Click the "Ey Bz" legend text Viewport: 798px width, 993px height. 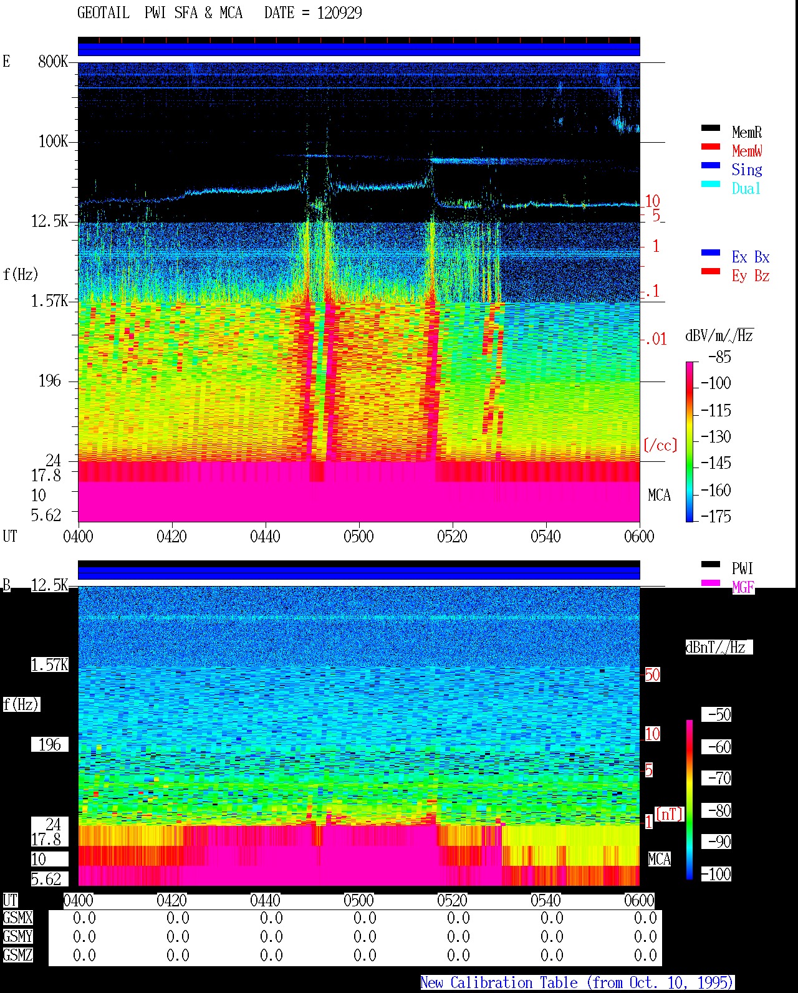click(751, 276)
